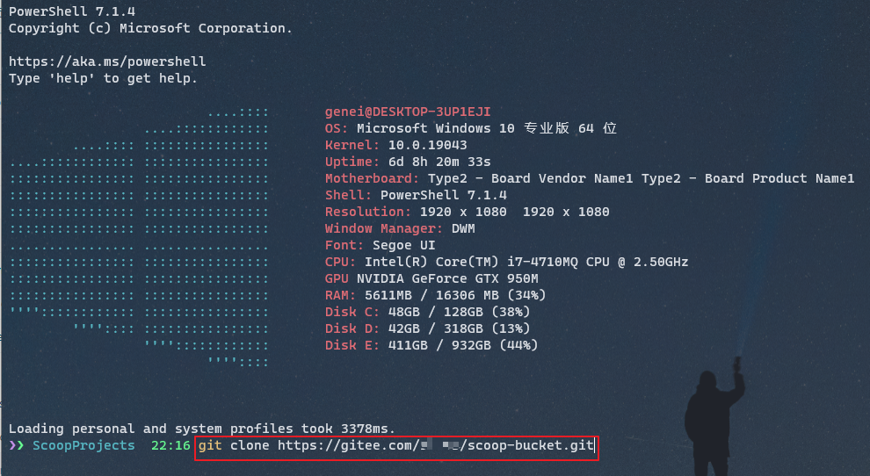Click the prompt chevron symbol

point(16,445)
